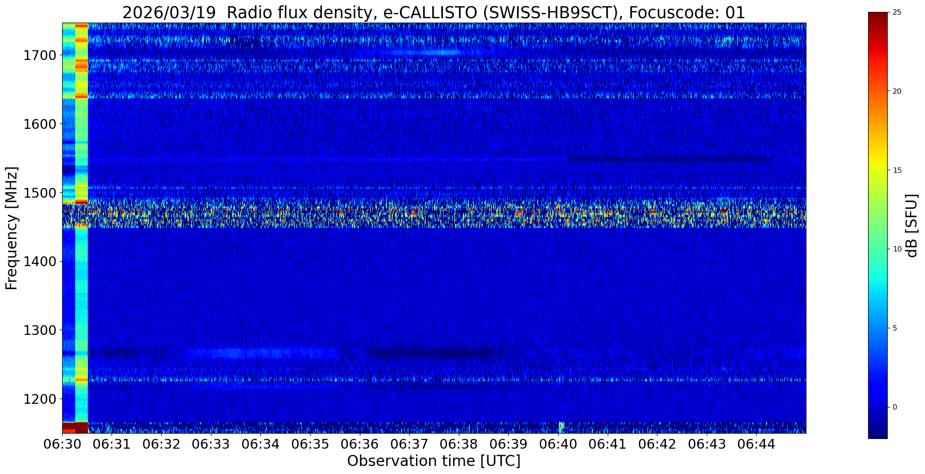Click the small bright blip at 06:40 near the bottom
Image resolution: width=925 pixels, height=474 pixels.
coord(561,426)
